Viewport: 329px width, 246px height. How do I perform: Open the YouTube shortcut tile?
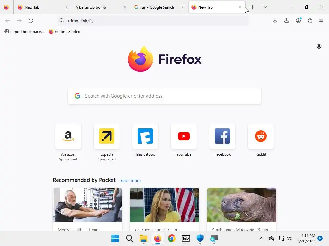point(183,136)
